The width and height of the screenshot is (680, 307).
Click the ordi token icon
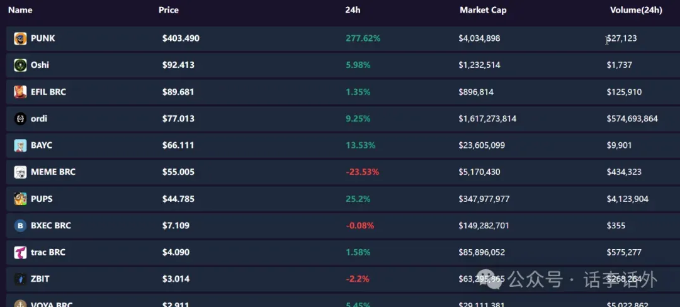point(20,119)
